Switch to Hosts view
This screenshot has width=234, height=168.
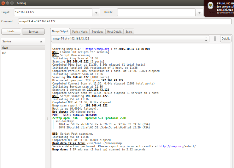click(12, 31)
